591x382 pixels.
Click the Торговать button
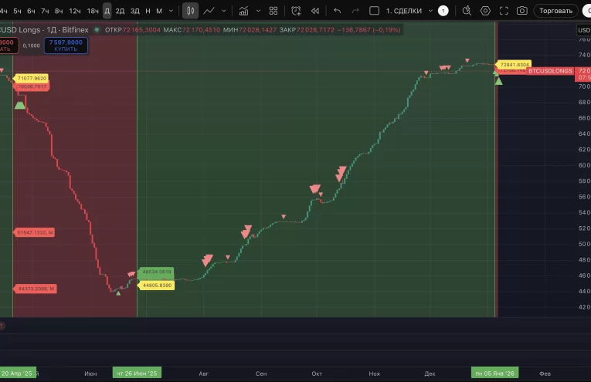click(x=555, y=11)
